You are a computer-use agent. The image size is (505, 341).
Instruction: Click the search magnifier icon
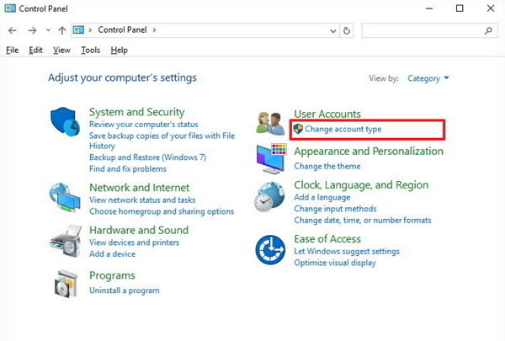pyautogui.click(x=488, y=30)
